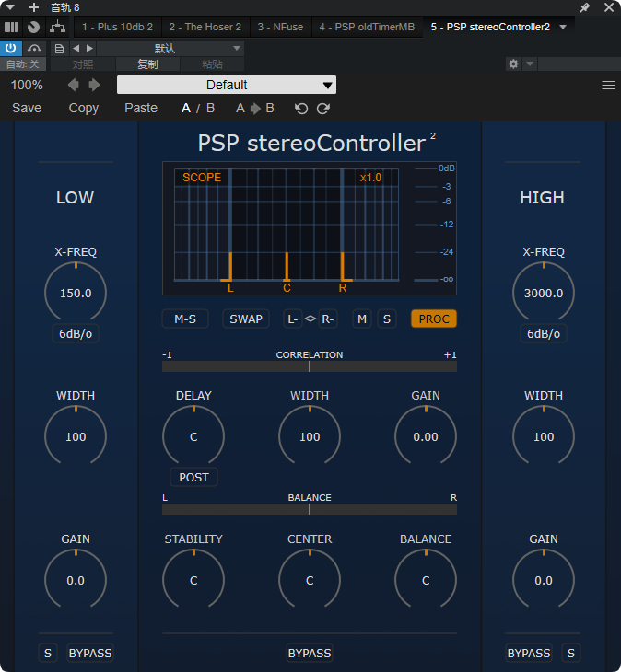The height and width of the screenshot is (672, 621).
Task: Click the 粘贴 paste button
Action: 212,64
